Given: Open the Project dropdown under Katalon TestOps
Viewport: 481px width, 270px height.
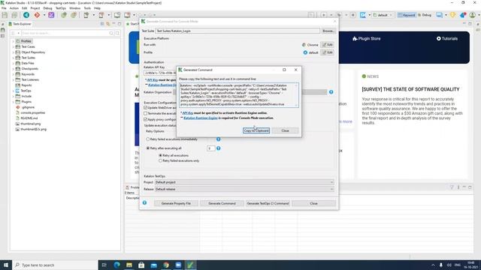Looking at the screenshot, I should [x=244, y=182].
